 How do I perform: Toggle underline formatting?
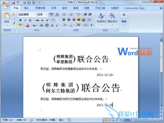(30, 20)
